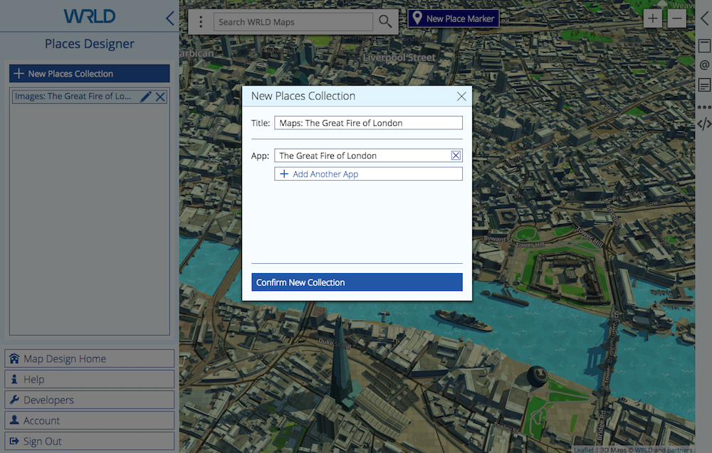Collapse the left Places Designer panel
This screenshot has height=453, width=712.
pyautogui.click(x=169, y=18)
